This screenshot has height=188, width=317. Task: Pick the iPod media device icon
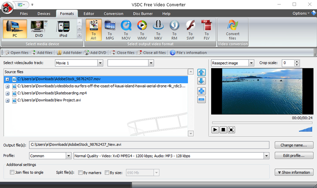tap(64, 29)
